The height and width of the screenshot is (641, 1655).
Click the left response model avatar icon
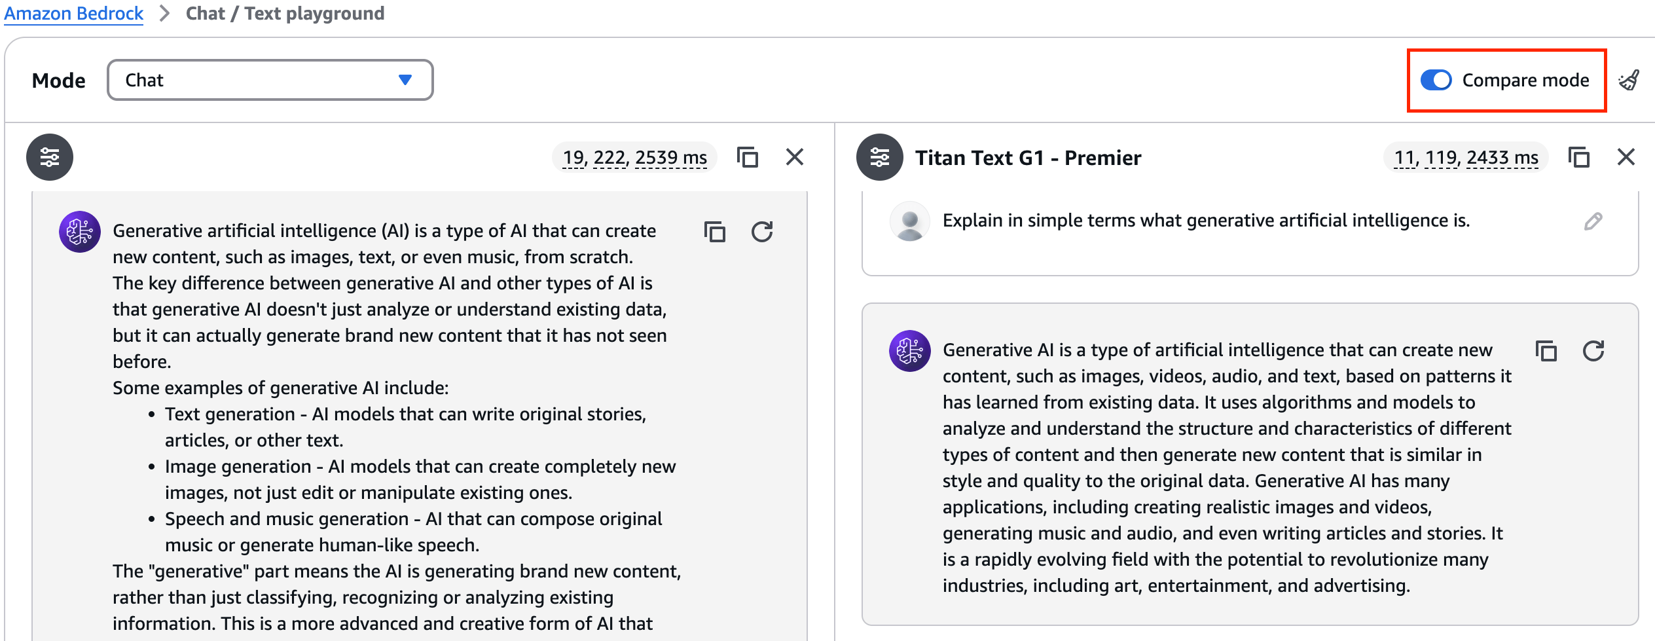click(x=80, y=232)
